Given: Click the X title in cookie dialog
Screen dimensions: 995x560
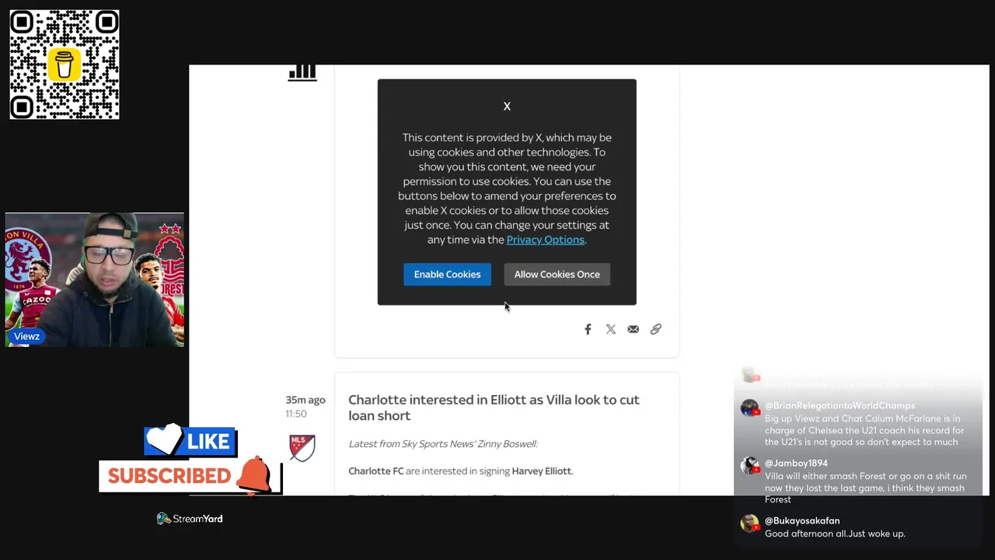Looking at the screenshot, I should click(507, 107).
